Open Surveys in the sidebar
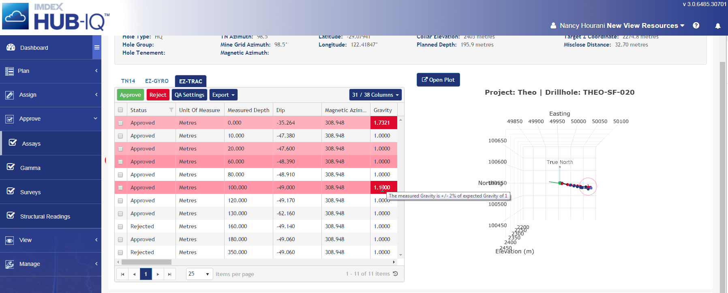The height and width of the screenshot is (293, 728). (51, 192)
